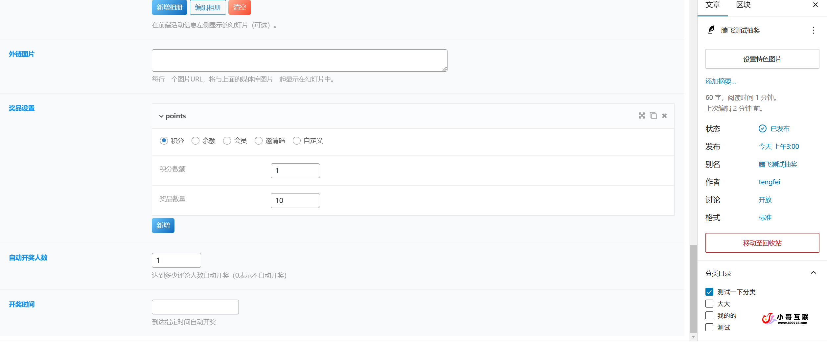
Task: Check the 大大 category checkbox
Action: click(709, 304)
